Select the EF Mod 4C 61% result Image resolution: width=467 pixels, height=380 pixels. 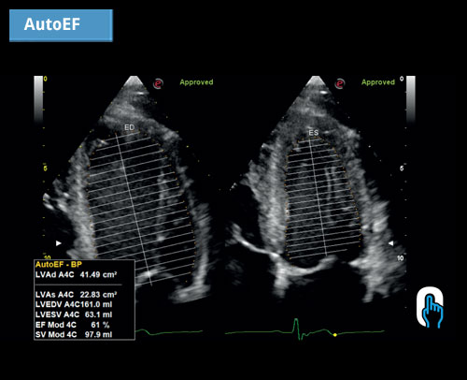(x=73, y=325)
